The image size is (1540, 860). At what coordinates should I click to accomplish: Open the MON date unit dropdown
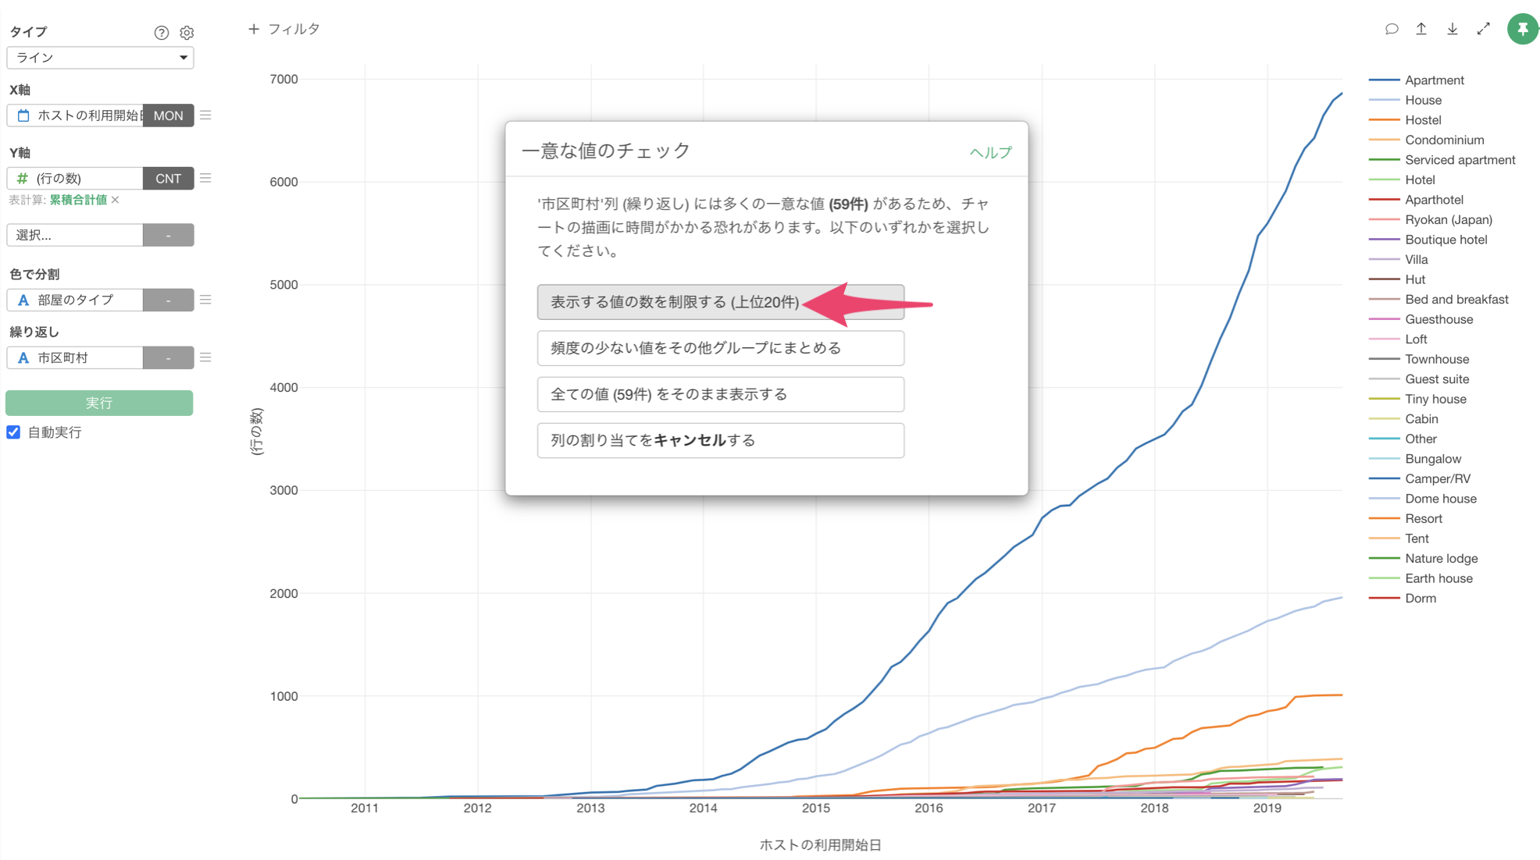[168, 115]
